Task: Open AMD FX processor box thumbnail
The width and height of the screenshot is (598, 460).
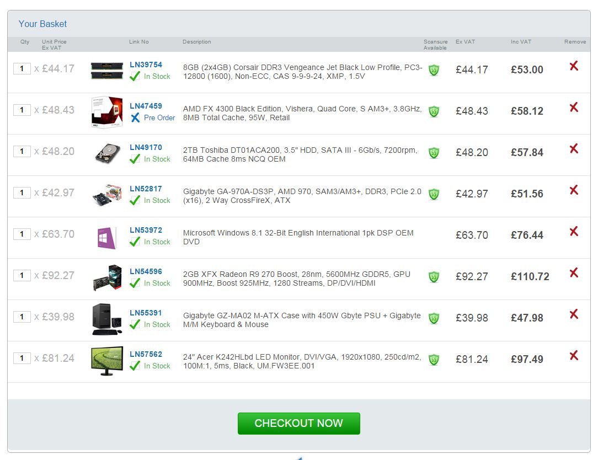Action: (107, 112)
